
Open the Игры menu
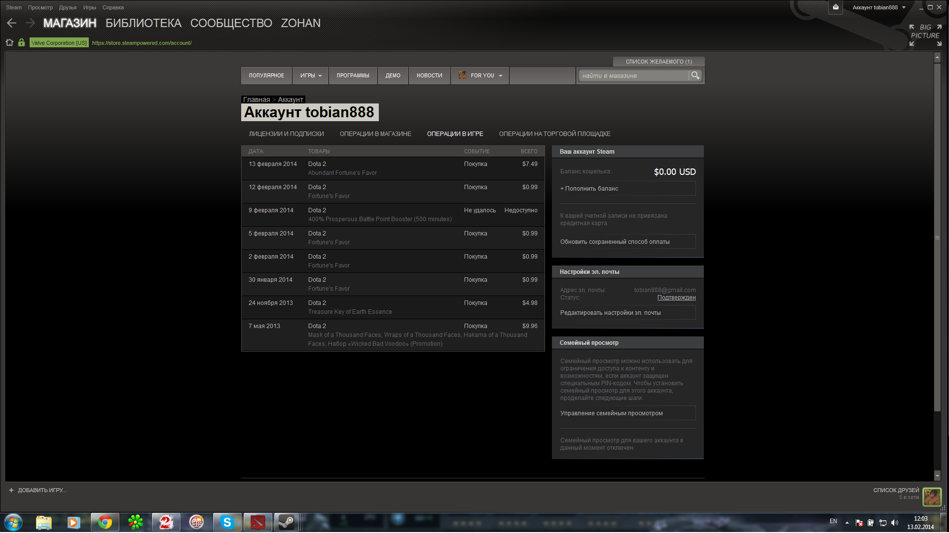click(90, 7)
